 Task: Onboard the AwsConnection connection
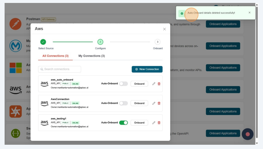click(139, 103)
